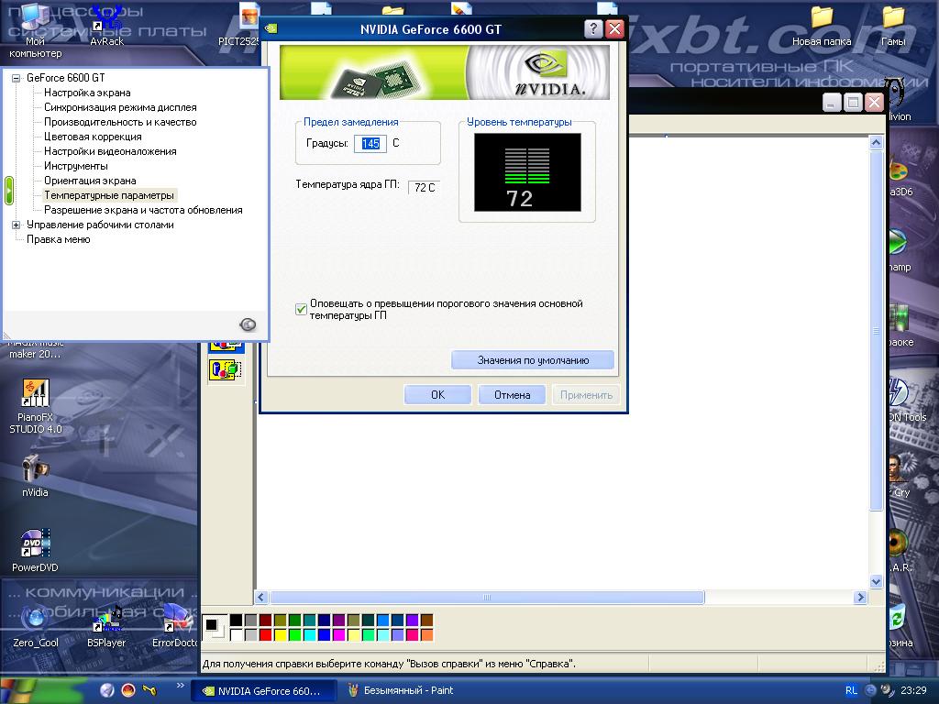The height and width of the screenshot is (704, 939).
Task: Click the Отмена button
Action: point(512,394)
